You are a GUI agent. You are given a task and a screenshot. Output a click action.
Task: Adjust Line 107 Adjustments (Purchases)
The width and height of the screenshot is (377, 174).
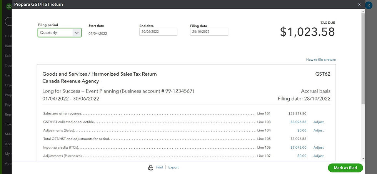319,156
